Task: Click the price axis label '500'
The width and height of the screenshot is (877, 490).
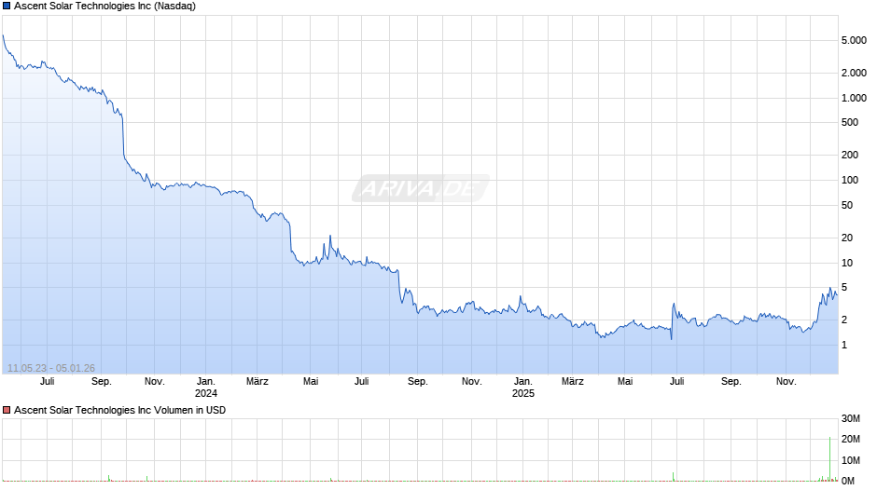Action: pos(850,122)
